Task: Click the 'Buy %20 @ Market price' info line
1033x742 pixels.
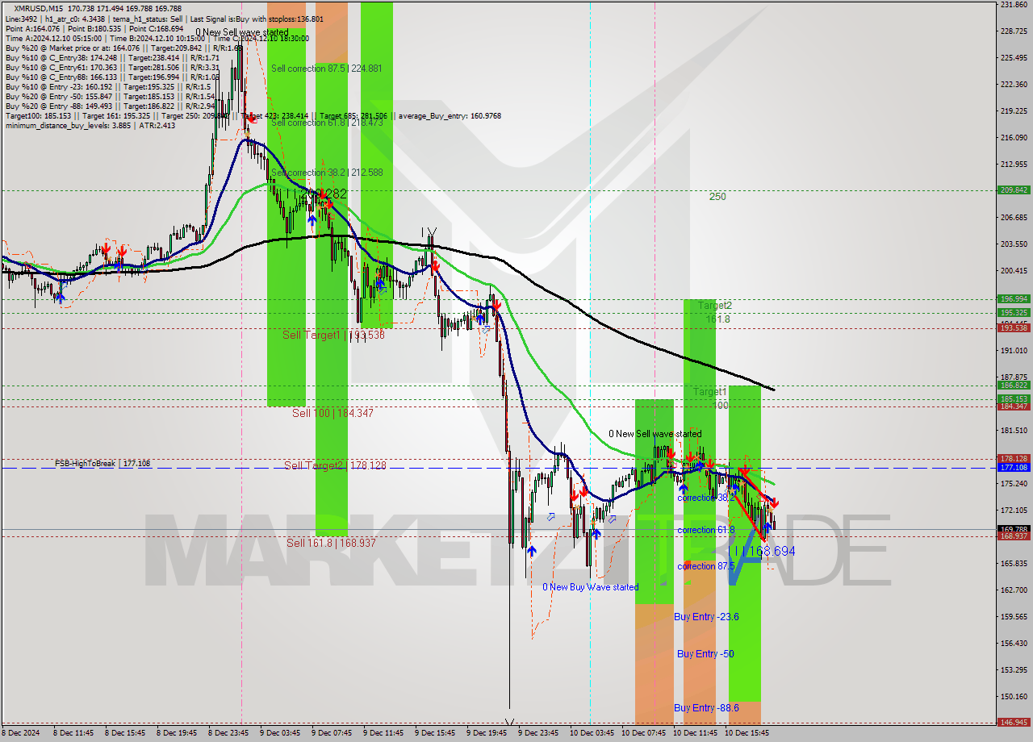Action: [123, 48]
